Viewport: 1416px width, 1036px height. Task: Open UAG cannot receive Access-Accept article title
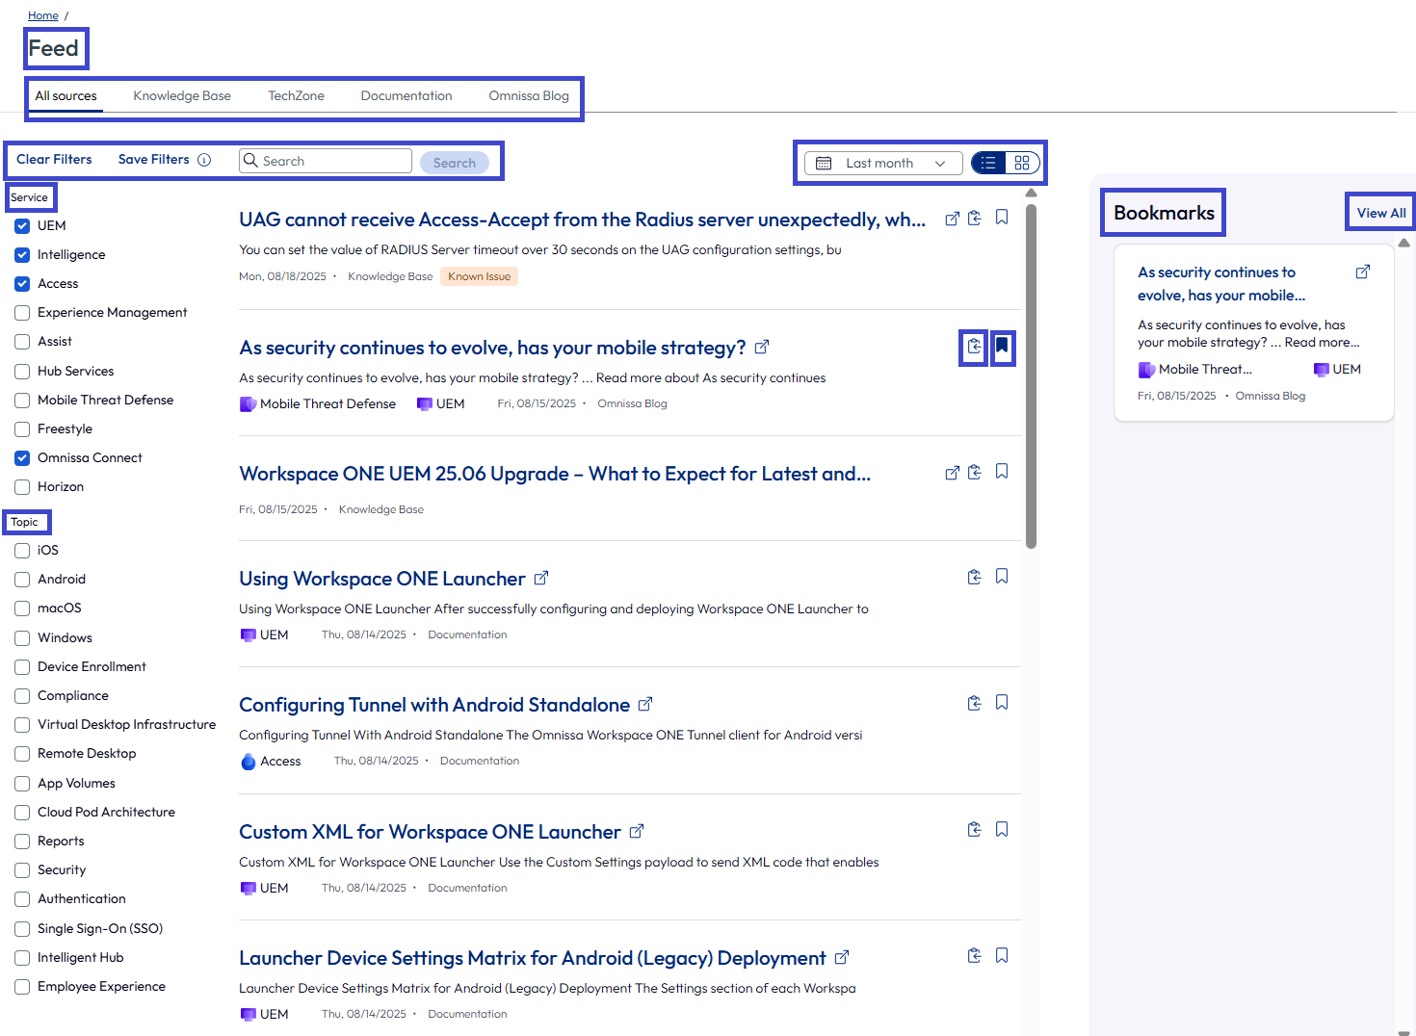582,220
